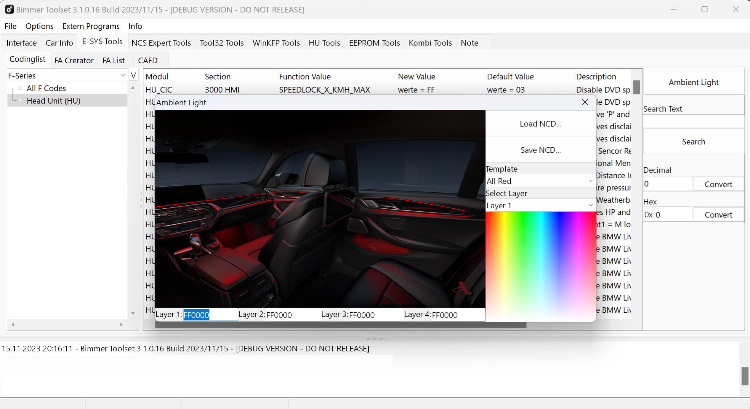Image resolution: width=750 pixels, height=409 pixels.
Task: Click the coding table horizontal scrollbar
Action: click(341, 325)
